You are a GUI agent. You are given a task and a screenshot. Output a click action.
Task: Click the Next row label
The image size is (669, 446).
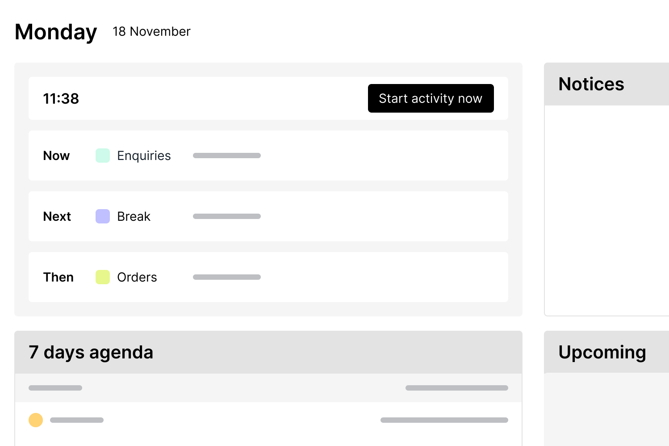tap(57, 216)
